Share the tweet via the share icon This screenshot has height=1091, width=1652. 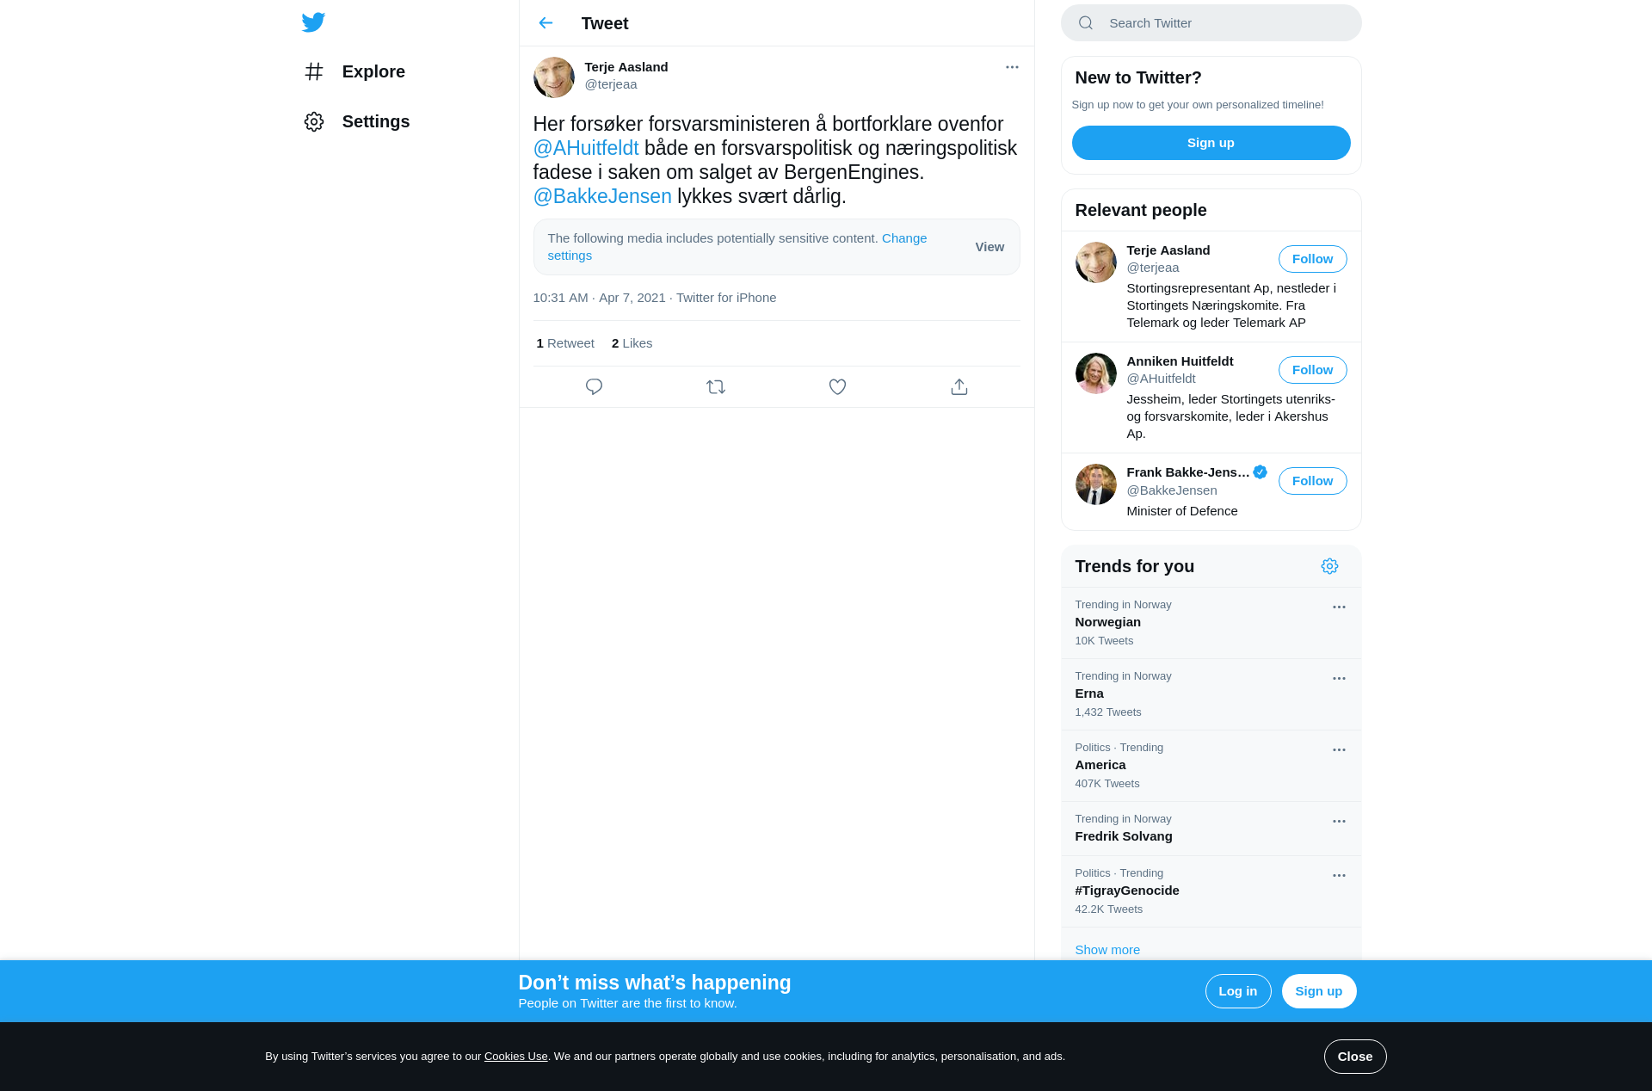(959, 387)
